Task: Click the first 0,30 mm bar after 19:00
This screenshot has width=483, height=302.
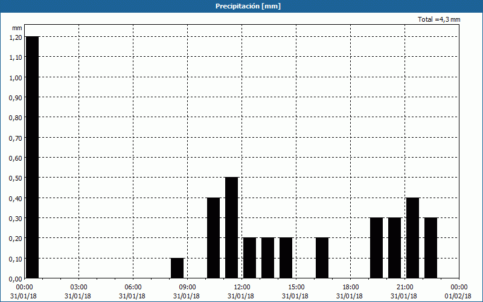Action: point(376,248)
